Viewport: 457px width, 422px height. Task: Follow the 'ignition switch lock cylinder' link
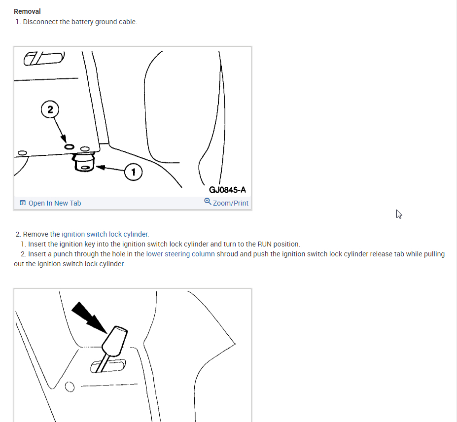(x=105, y=234)
